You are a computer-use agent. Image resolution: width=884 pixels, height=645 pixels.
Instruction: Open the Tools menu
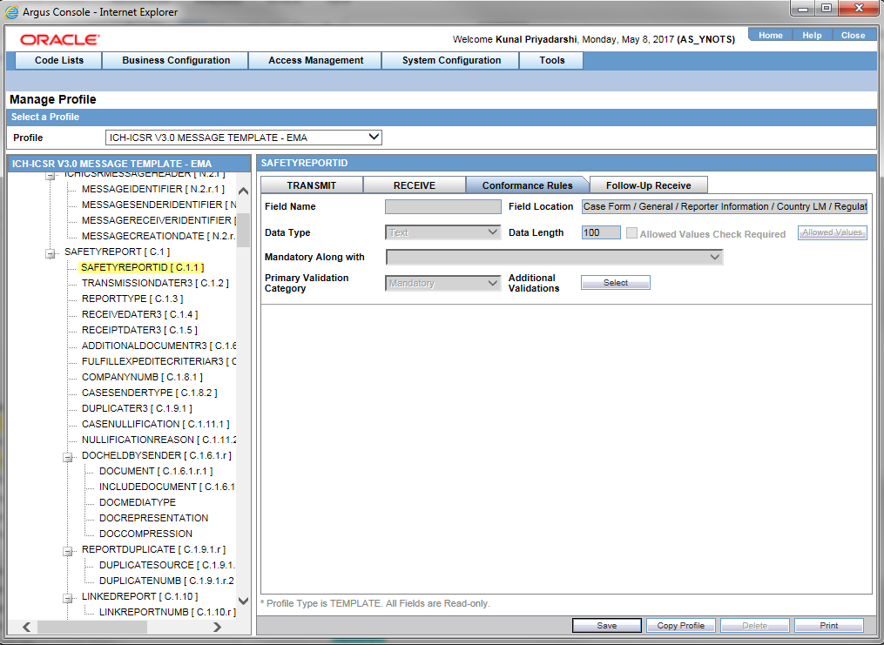tap(551, 60)
